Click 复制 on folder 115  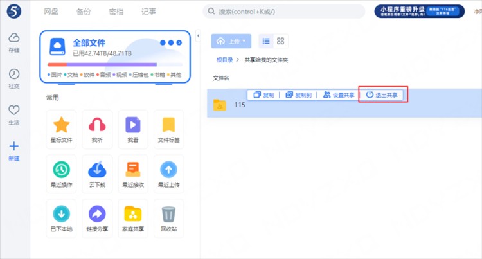click(263, 95)
